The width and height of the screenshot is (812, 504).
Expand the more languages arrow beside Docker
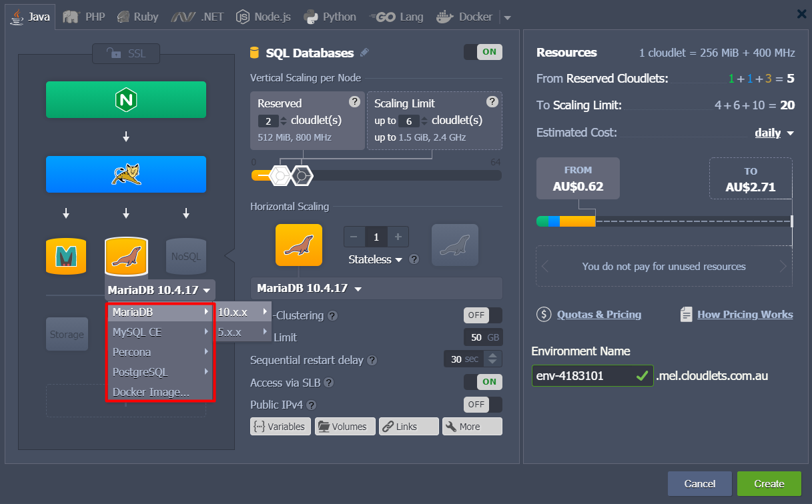click(x=506, y=17)
